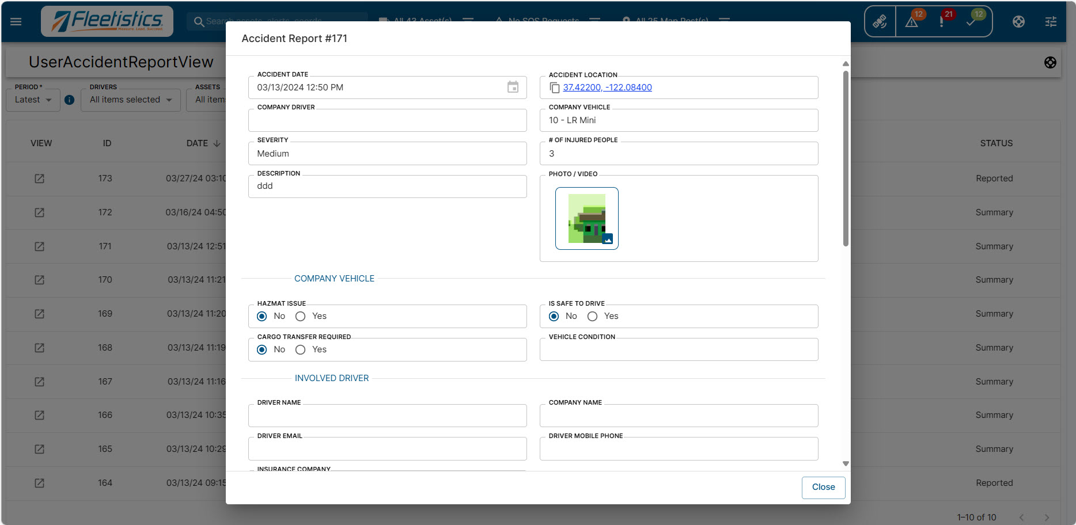Open view icon for report 171
Viewport: 1076px width, 525px height.
39,246
